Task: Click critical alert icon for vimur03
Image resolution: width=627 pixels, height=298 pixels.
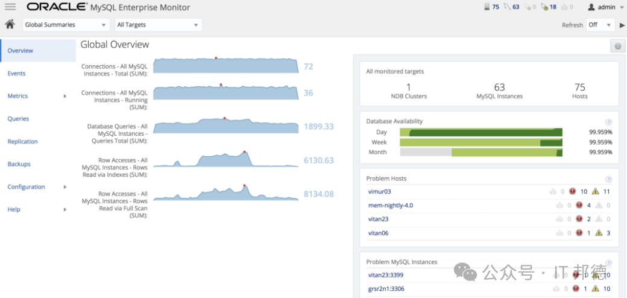Action: [x=573, y=191]
